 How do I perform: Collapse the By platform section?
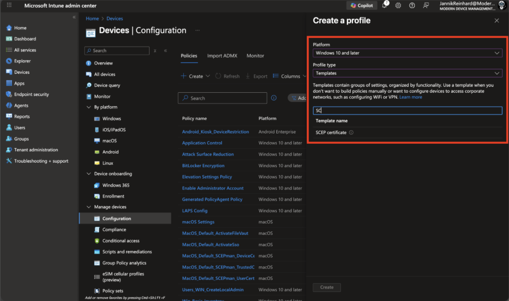[89, 107]
